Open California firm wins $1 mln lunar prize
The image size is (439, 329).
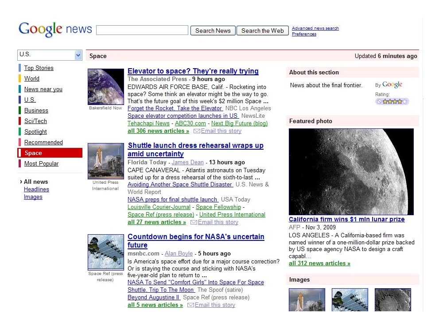coord(346,219)
